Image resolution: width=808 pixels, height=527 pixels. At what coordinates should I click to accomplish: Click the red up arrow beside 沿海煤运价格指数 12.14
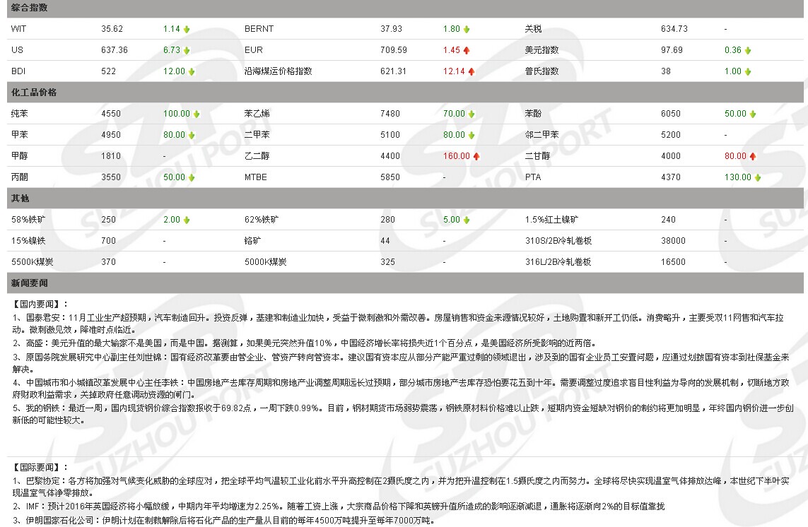click(472, 71)
